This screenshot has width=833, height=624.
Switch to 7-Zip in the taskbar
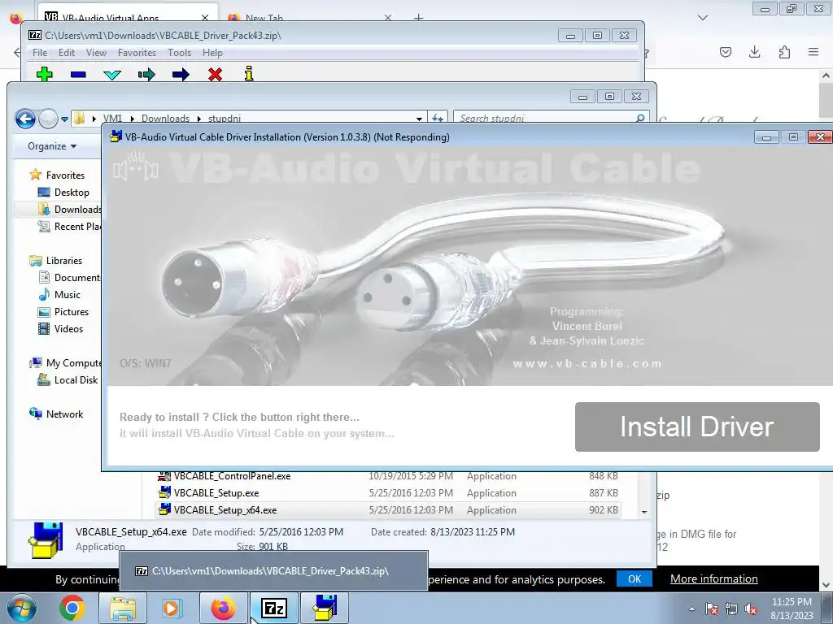coord(274,608)
